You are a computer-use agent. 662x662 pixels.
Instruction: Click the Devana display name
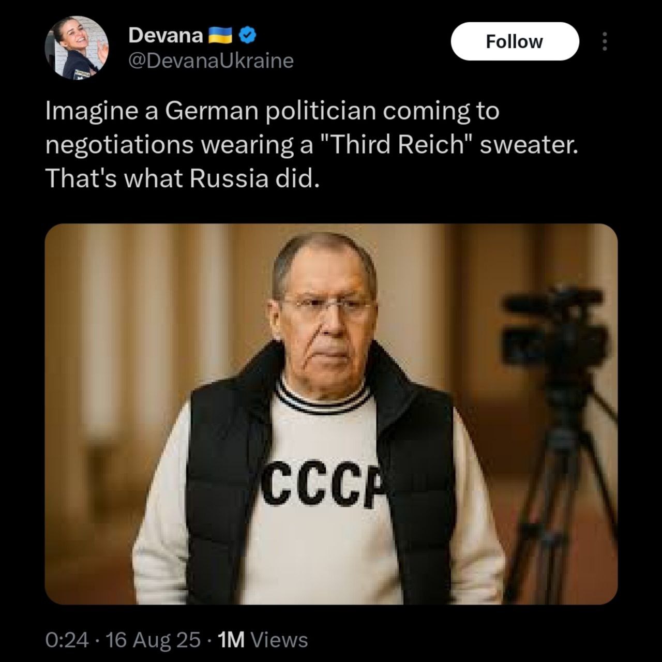pyautogui.click(x=165, y=35)
